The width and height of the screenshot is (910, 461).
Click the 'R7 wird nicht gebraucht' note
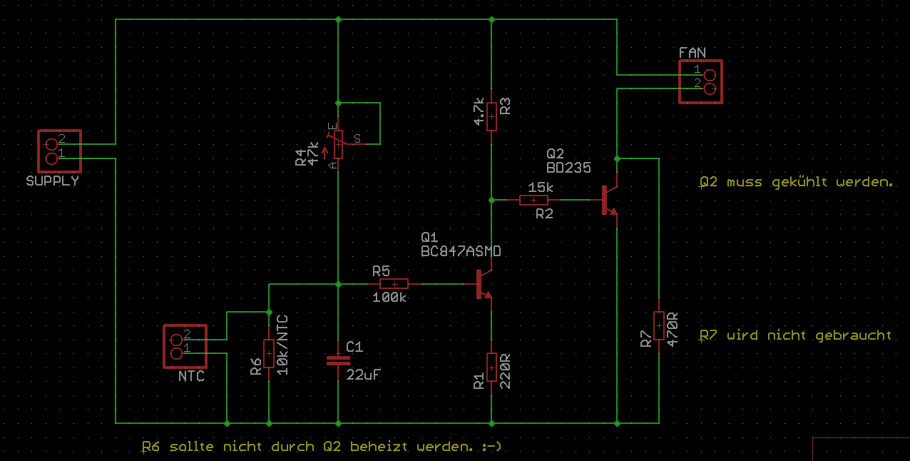click(795, 335)
